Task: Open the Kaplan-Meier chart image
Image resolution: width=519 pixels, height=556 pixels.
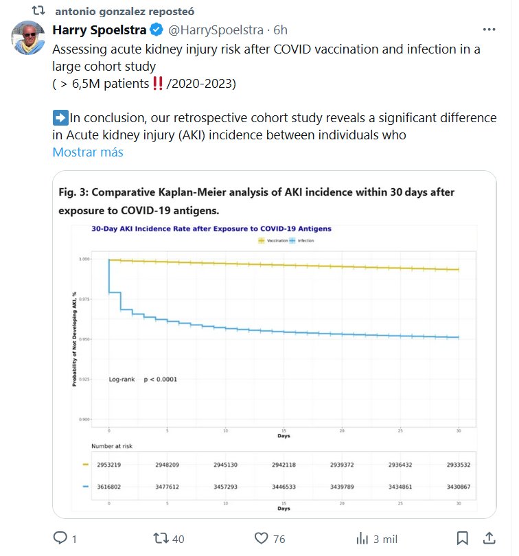Action: click(275, 371)
